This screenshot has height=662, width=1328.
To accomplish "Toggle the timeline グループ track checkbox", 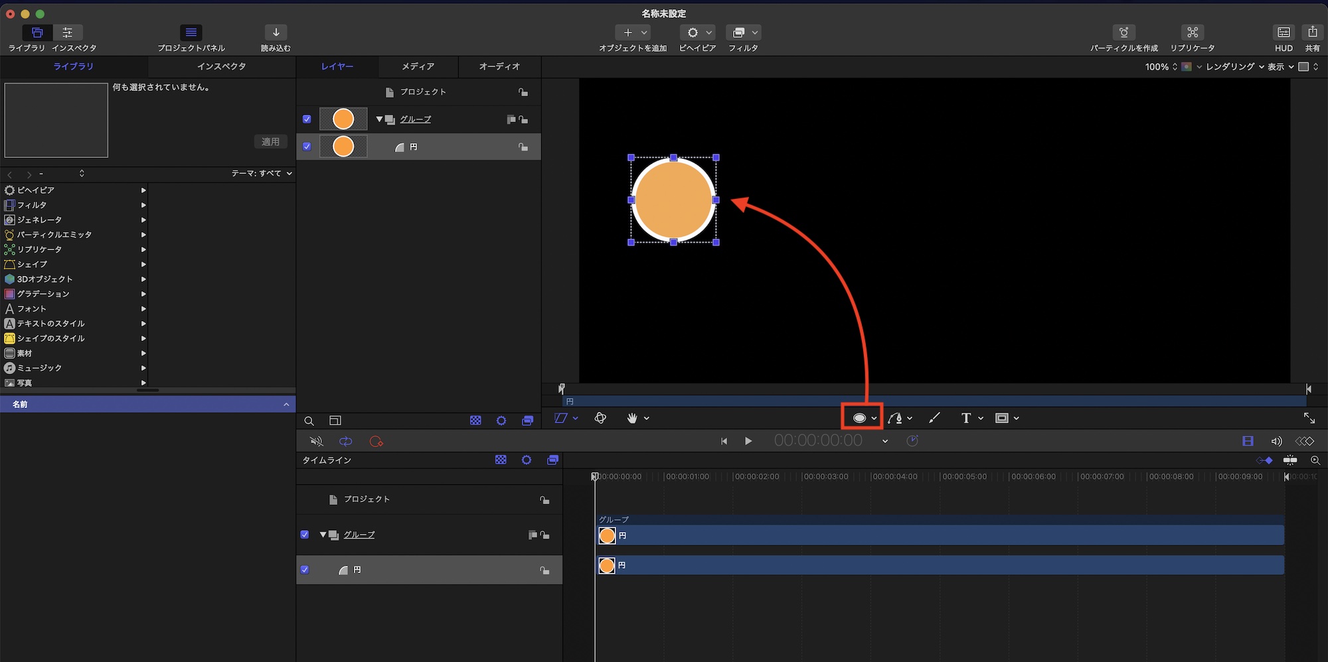I will 305,535.
